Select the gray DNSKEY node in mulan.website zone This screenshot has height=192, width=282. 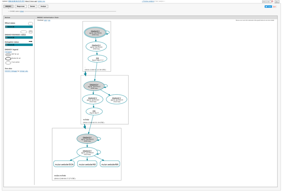coord(87,139)
